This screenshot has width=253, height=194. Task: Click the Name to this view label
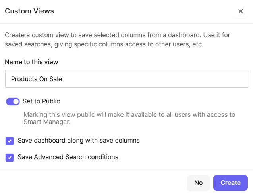click(31, 62)
